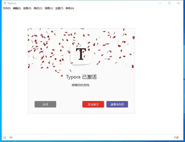
Task: Show word count details (0 词)
Action: [176, 137]
